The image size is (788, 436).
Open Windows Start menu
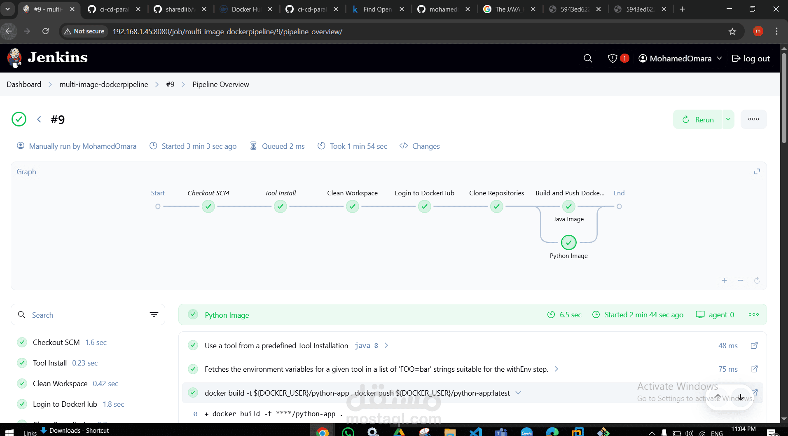(x=9, y=432)
